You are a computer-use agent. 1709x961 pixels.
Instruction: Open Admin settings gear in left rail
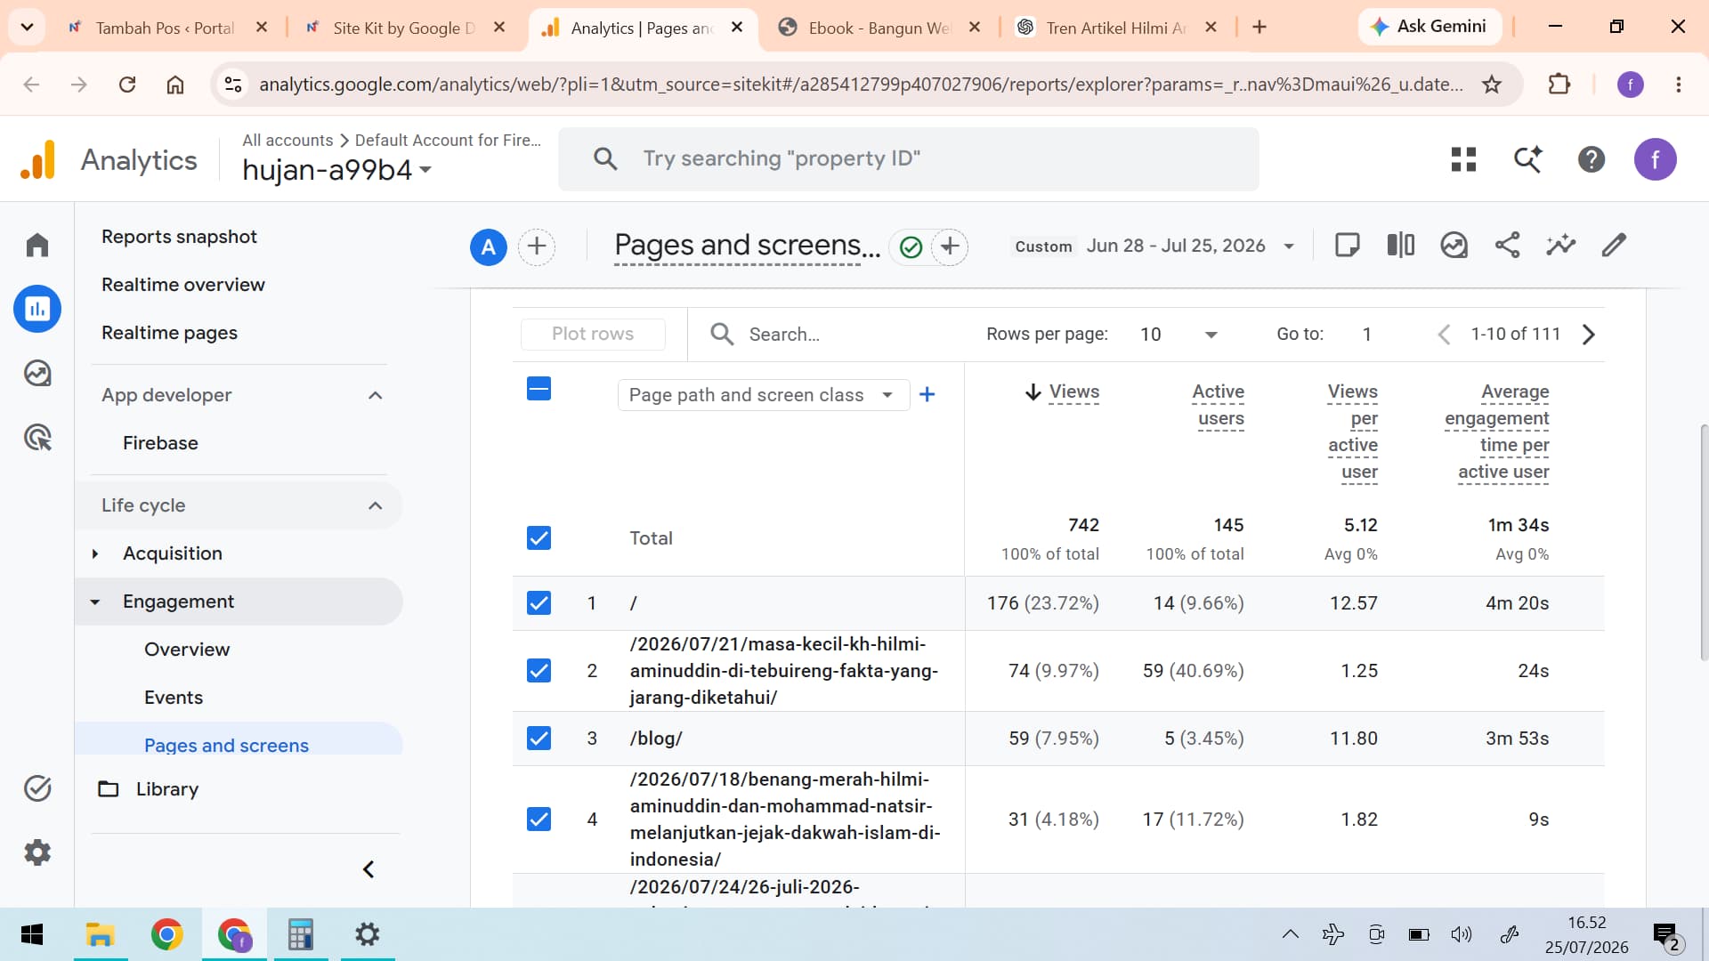click(x=37, y=852)
